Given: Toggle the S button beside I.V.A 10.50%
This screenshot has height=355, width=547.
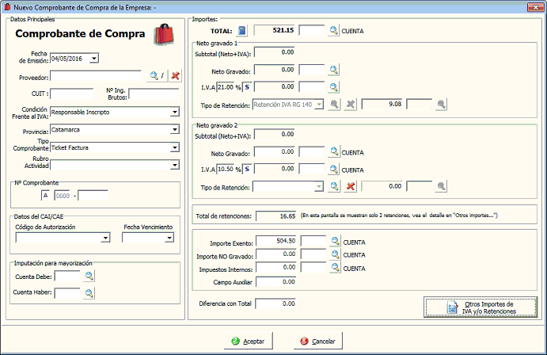Looking at the screenshot, I should (247, 169).
